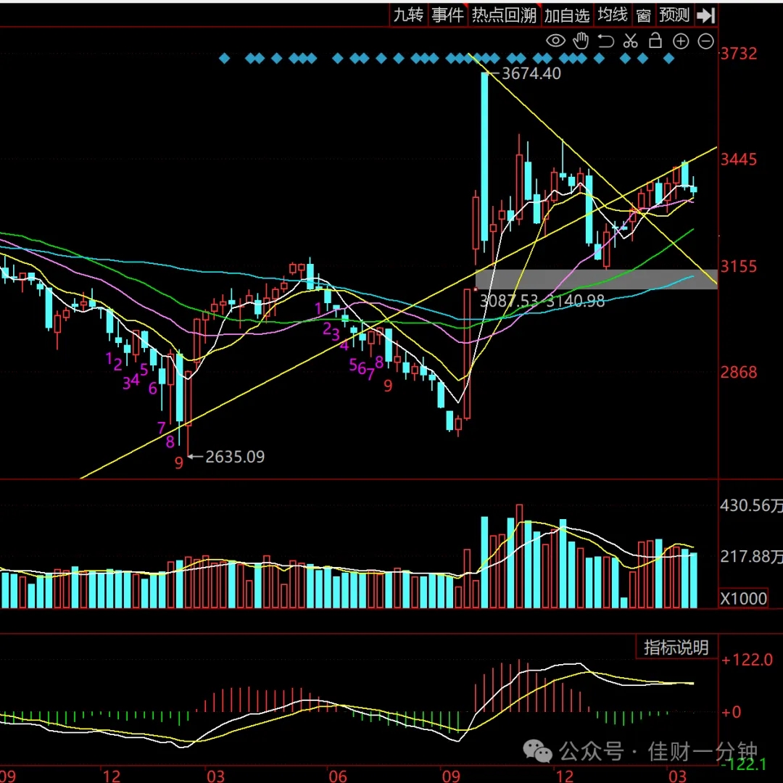The width and height of the screenshot is (783, 783).
Task: Click the 加自选 button
Action: click(x=567, y=15)
